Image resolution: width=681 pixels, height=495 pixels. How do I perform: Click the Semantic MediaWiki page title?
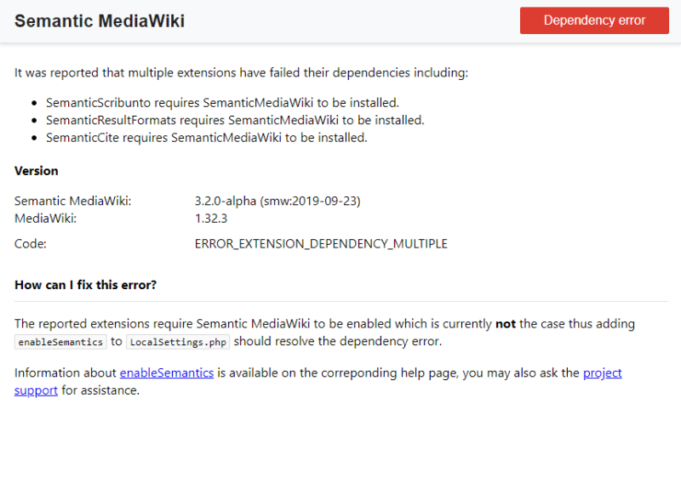(x=100, y=20)
